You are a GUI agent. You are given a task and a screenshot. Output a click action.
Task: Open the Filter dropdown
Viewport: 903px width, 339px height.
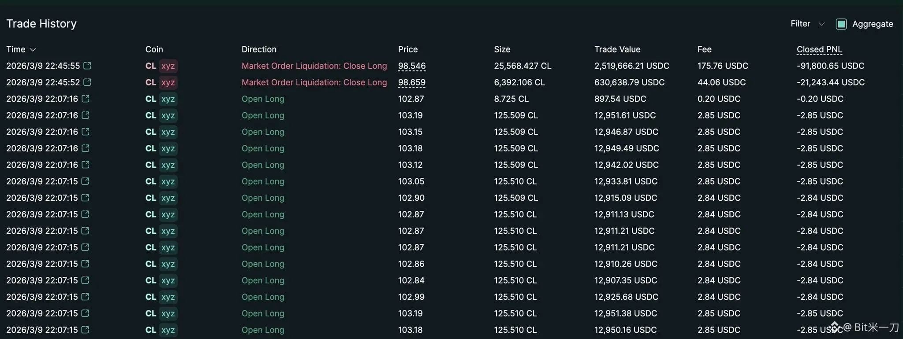pos(807,24)
